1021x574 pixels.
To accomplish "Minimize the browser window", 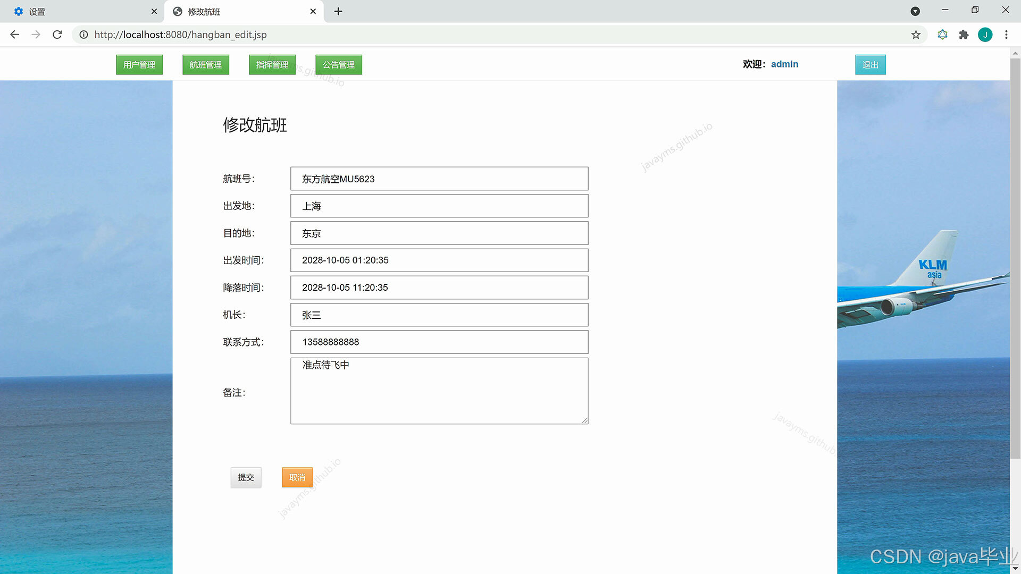I will [945, 10].
